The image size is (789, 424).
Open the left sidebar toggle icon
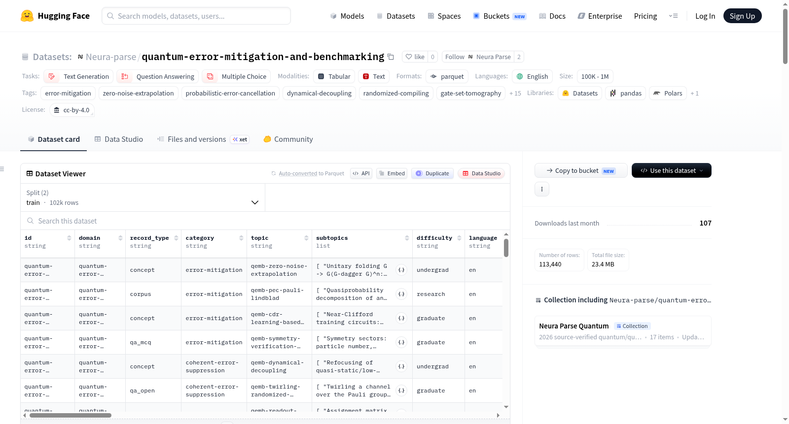coord(2,169)
